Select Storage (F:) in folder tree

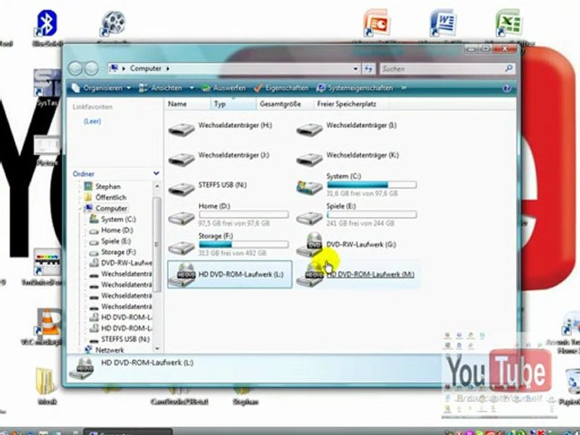[118, 252]
